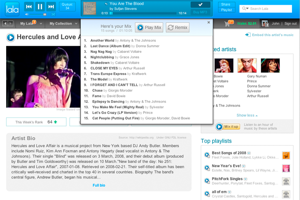This screenshot has height=200, width=300.
Task: Open Arthur Russell related artist link
Action: pyautogui.click(x=258, y=96)
